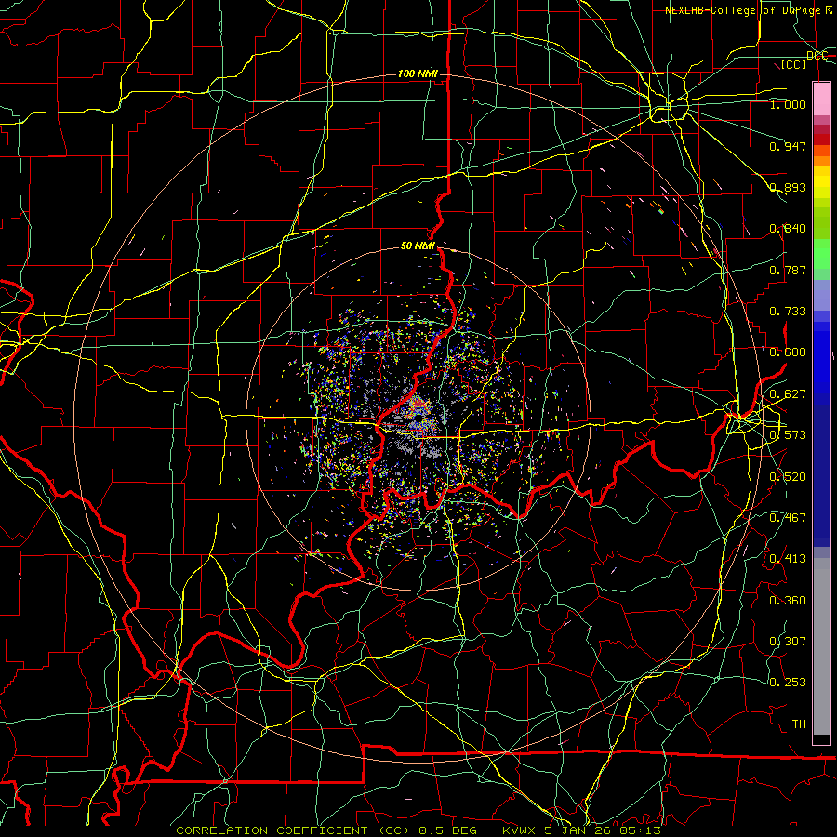
Task: Click the 0.360 scale value
Action: pyautogui.click(x=788, y=601)
